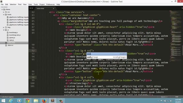The image size is (183, 103).
Task: Click line number 98 in gutter
Action: (x=33, y=77)
